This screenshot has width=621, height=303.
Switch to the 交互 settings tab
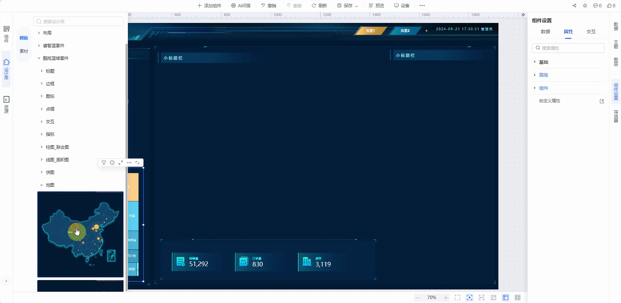(x=591, y=32)
